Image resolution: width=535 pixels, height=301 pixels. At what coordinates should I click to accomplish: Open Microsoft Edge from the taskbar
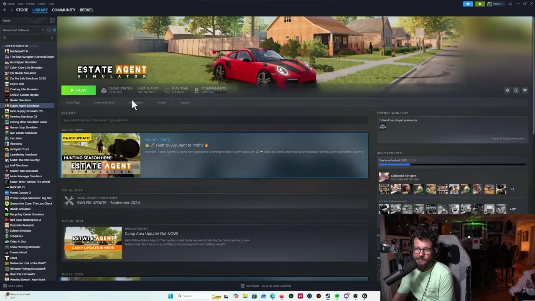click(273, 296)
